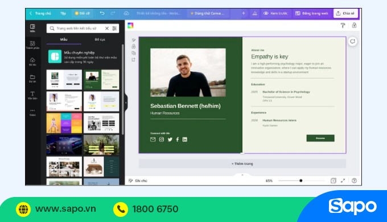This screenshot has height=222, width=387.
Task: Open the Đổi cỡ resize menu
Action: pyautogui.click(x=83, y=13)
